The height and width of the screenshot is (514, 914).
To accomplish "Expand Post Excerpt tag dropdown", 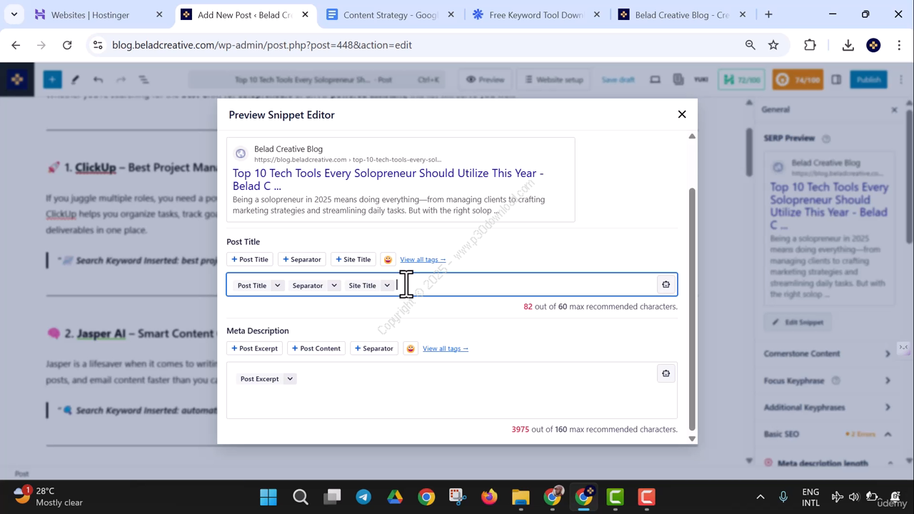I will coord(290,378).
